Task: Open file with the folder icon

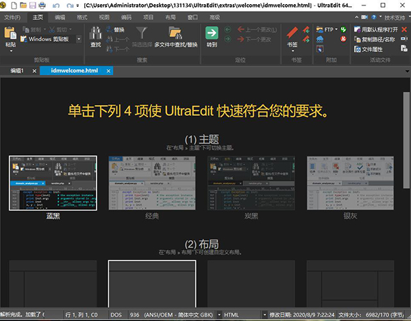Action: (x=23, y=5)
